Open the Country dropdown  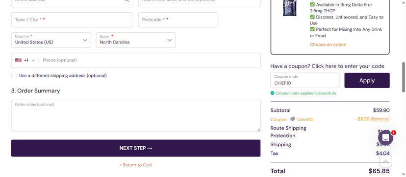pyautogui.click(x=51, y=40)
